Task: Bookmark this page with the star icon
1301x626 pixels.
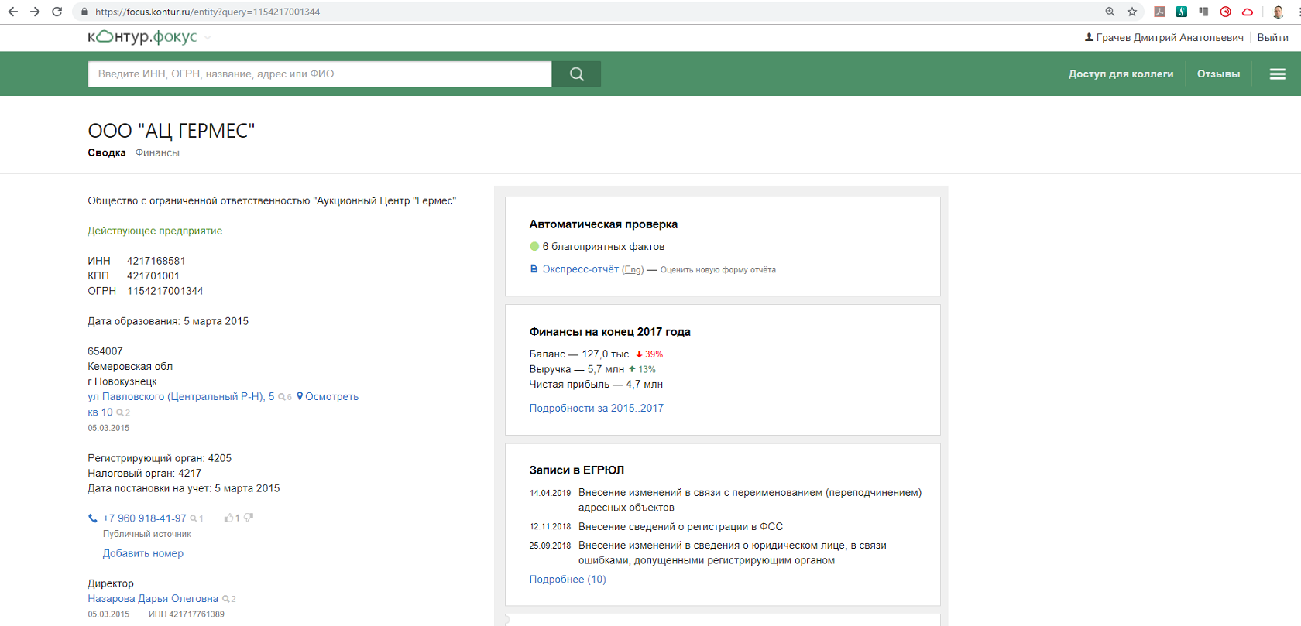Action: pyautogui.click(x=1132, y=12)
